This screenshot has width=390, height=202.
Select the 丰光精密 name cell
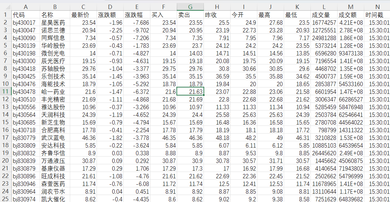(x=55, y=99)
